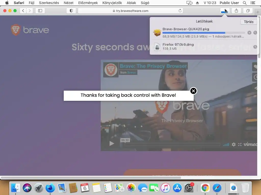Viewport: 261px width, 195px height.
Task: Open the privacy report shield icon
Action: tap(71, 11)
